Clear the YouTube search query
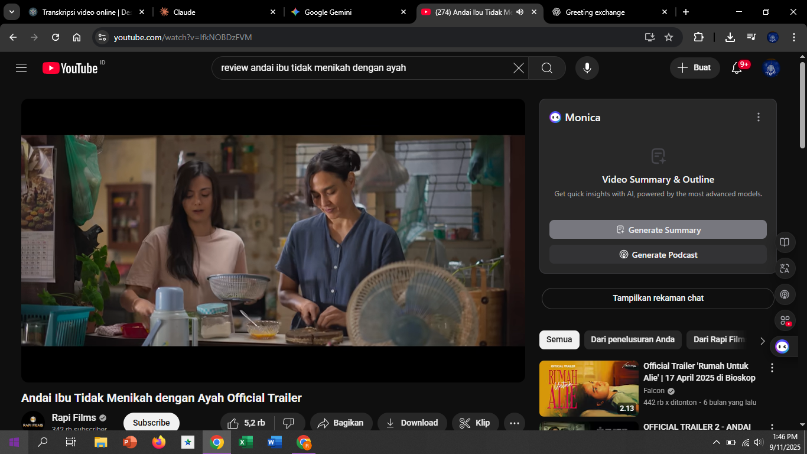 point(518,68)
